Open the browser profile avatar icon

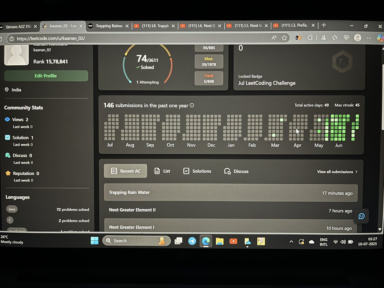pyautogui.click(x=358, y=38)
